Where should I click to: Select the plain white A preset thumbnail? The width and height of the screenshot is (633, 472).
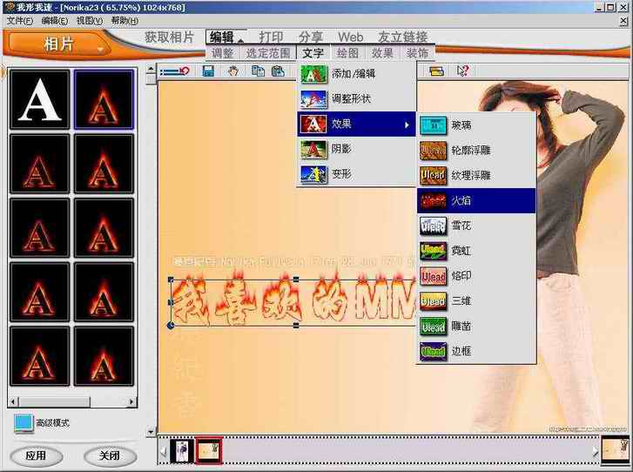pos(39,99)
